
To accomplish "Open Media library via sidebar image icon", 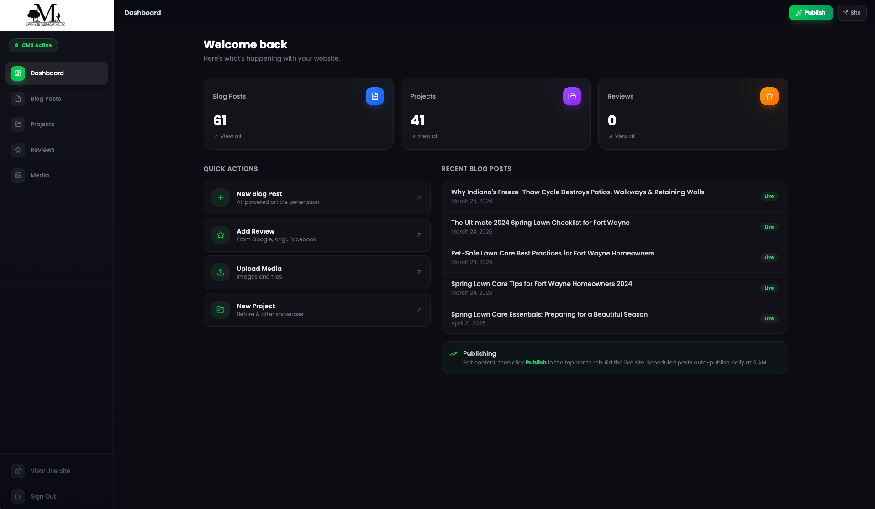I will coord(17,175).
